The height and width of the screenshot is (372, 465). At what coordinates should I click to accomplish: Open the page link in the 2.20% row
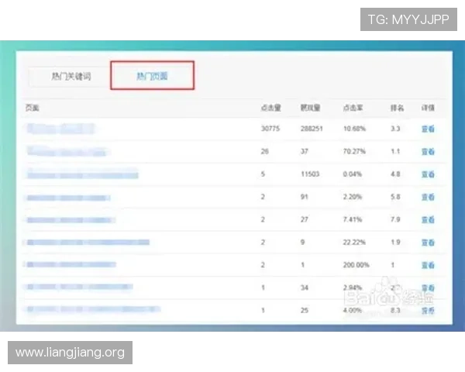click(x=68, y=198)
